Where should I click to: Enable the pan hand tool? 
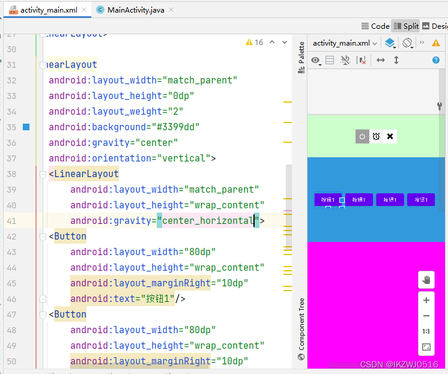click(x=426, y=280)
